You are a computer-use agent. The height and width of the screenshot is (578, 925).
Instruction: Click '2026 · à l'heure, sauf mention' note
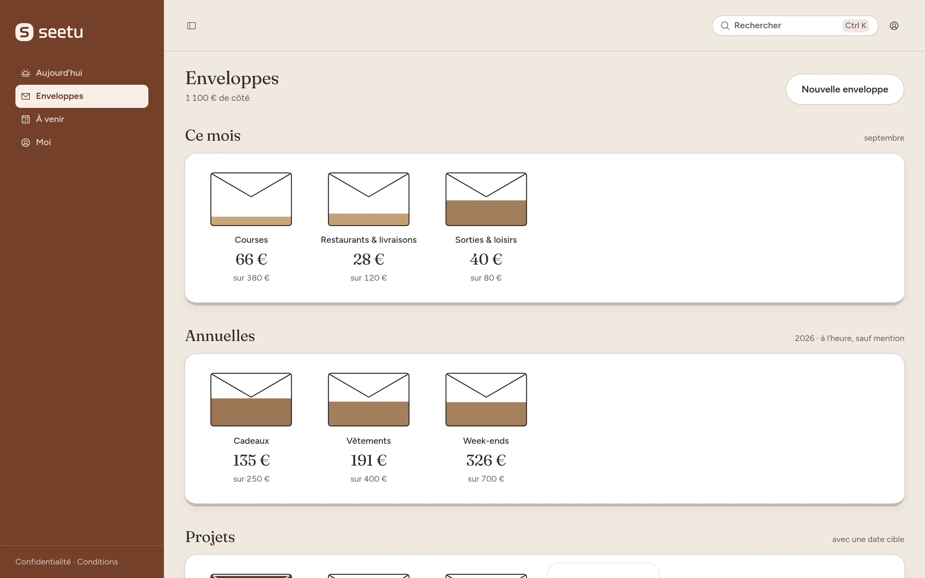(849, 338)
